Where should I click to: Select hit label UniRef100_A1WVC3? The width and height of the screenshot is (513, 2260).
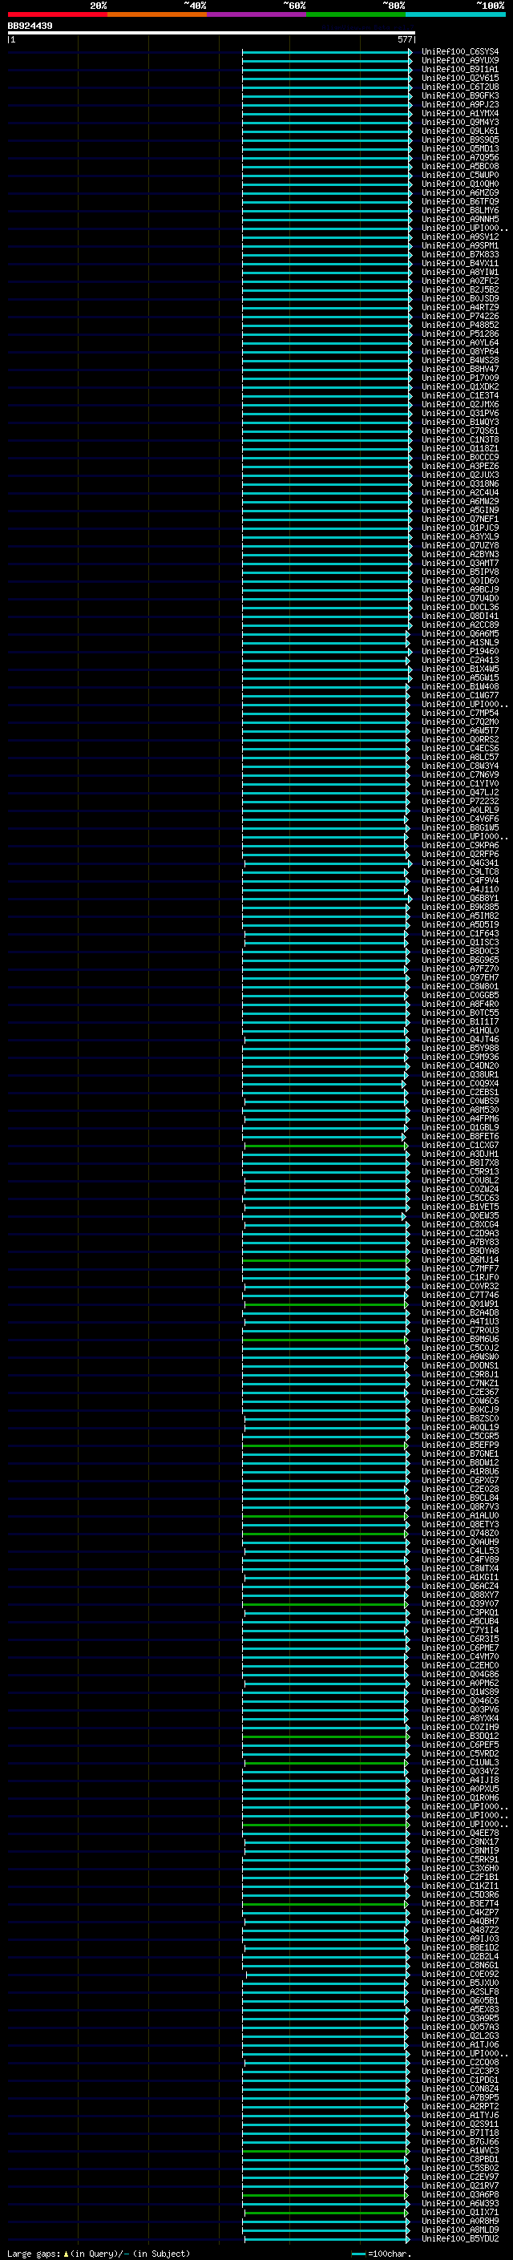460,2150
